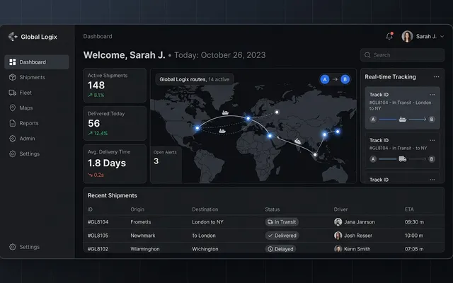Click the ship icon over the Atlantic north route
The image size is (453, 283).
pyautogui.click(x=225, y=112)
